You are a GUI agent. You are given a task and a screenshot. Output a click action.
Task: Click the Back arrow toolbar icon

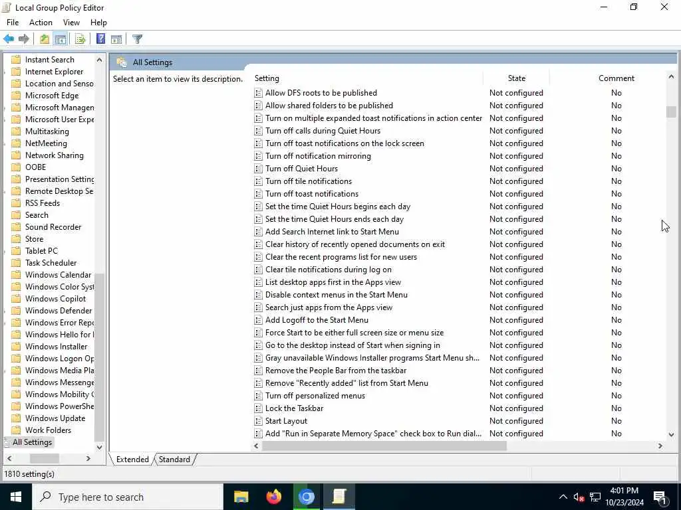[x=9, y=39]
